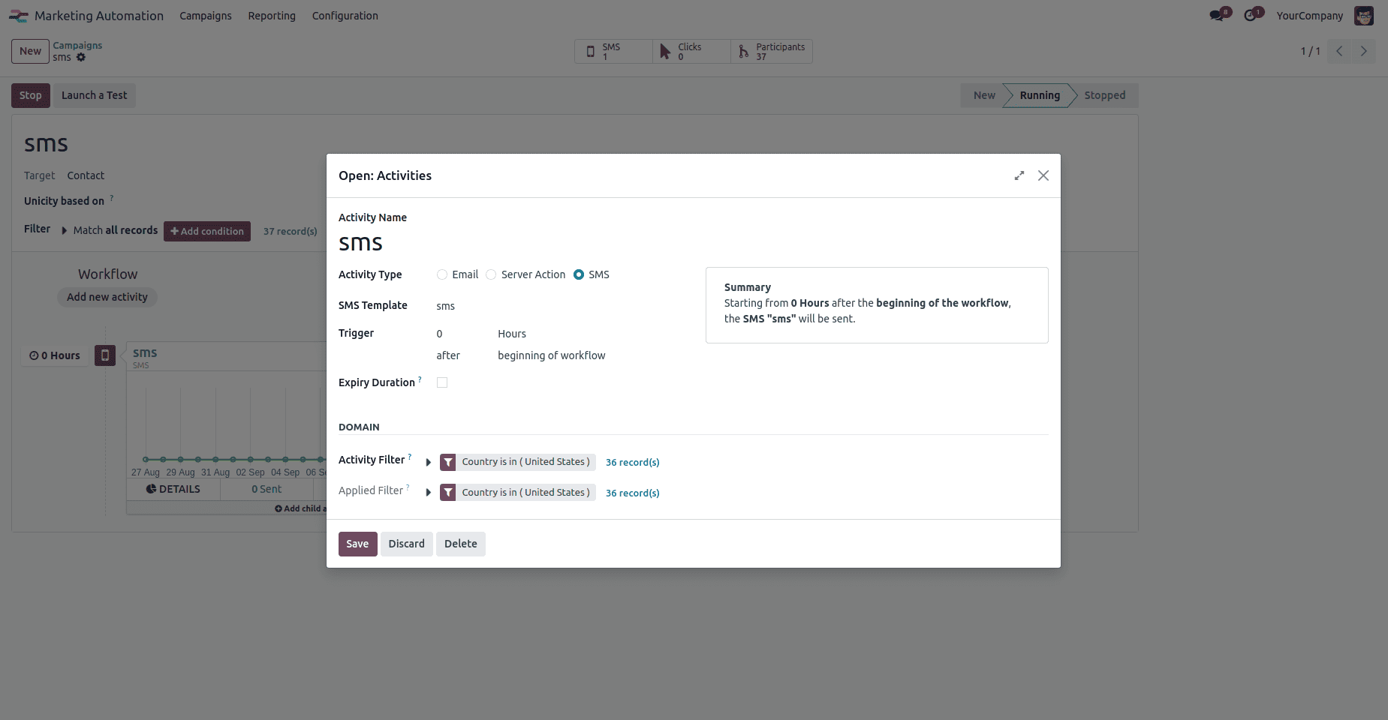Image resolution: width=1388 pixels, height=720 pixels.
Task: Click the Activity Filter help tooltip mark
Action: (410, 456)
